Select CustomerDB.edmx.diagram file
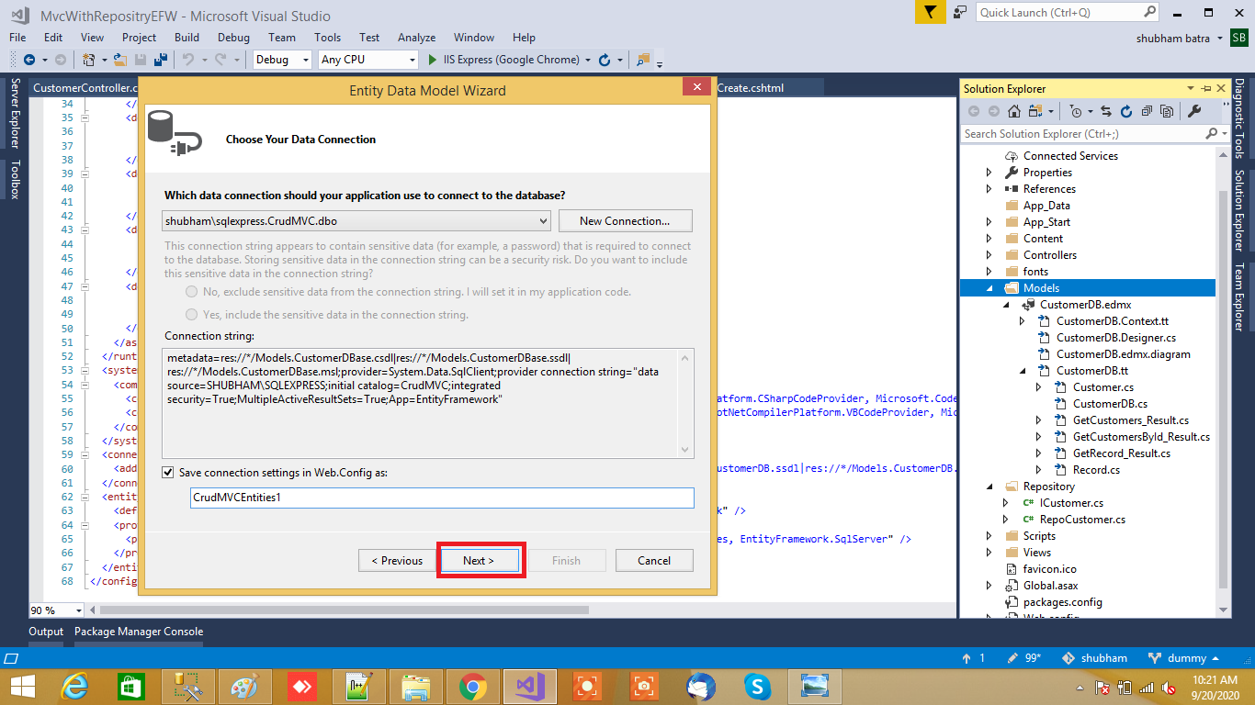The height and width of the screenshot is (705, 1255). coord(1123,354)
